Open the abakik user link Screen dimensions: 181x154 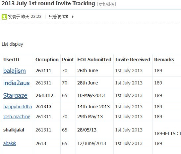click(x=10, y=143)
